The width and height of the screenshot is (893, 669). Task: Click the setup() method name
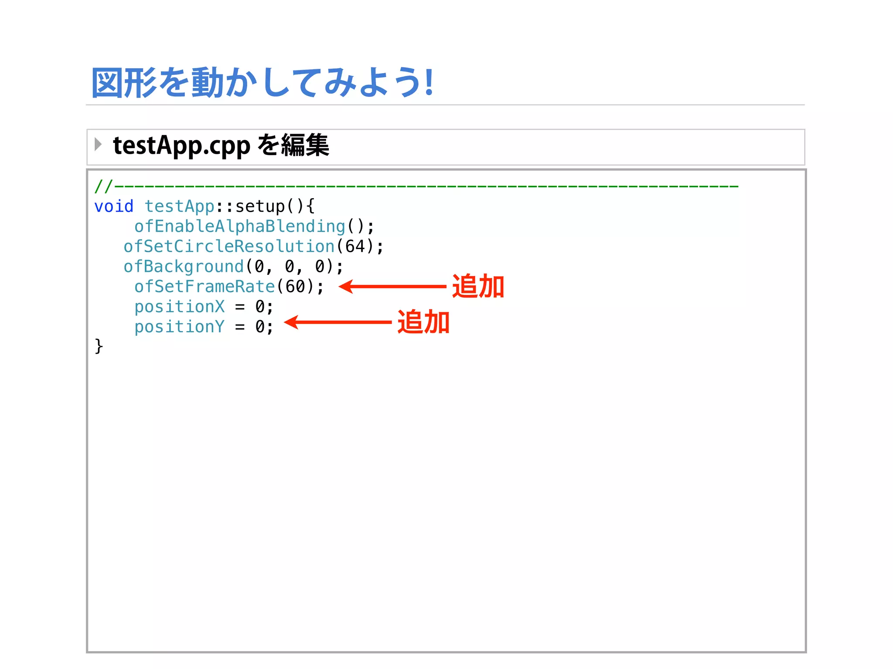260,206
